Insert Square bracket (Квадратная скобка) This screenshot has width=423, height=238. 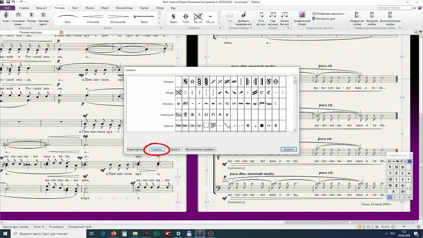coord(357,19)
